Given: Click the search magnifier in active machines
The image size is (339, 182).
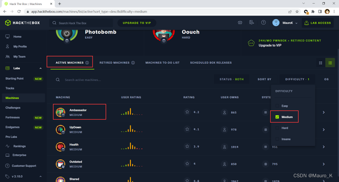Looking at the screenshot, I should 58,80.
